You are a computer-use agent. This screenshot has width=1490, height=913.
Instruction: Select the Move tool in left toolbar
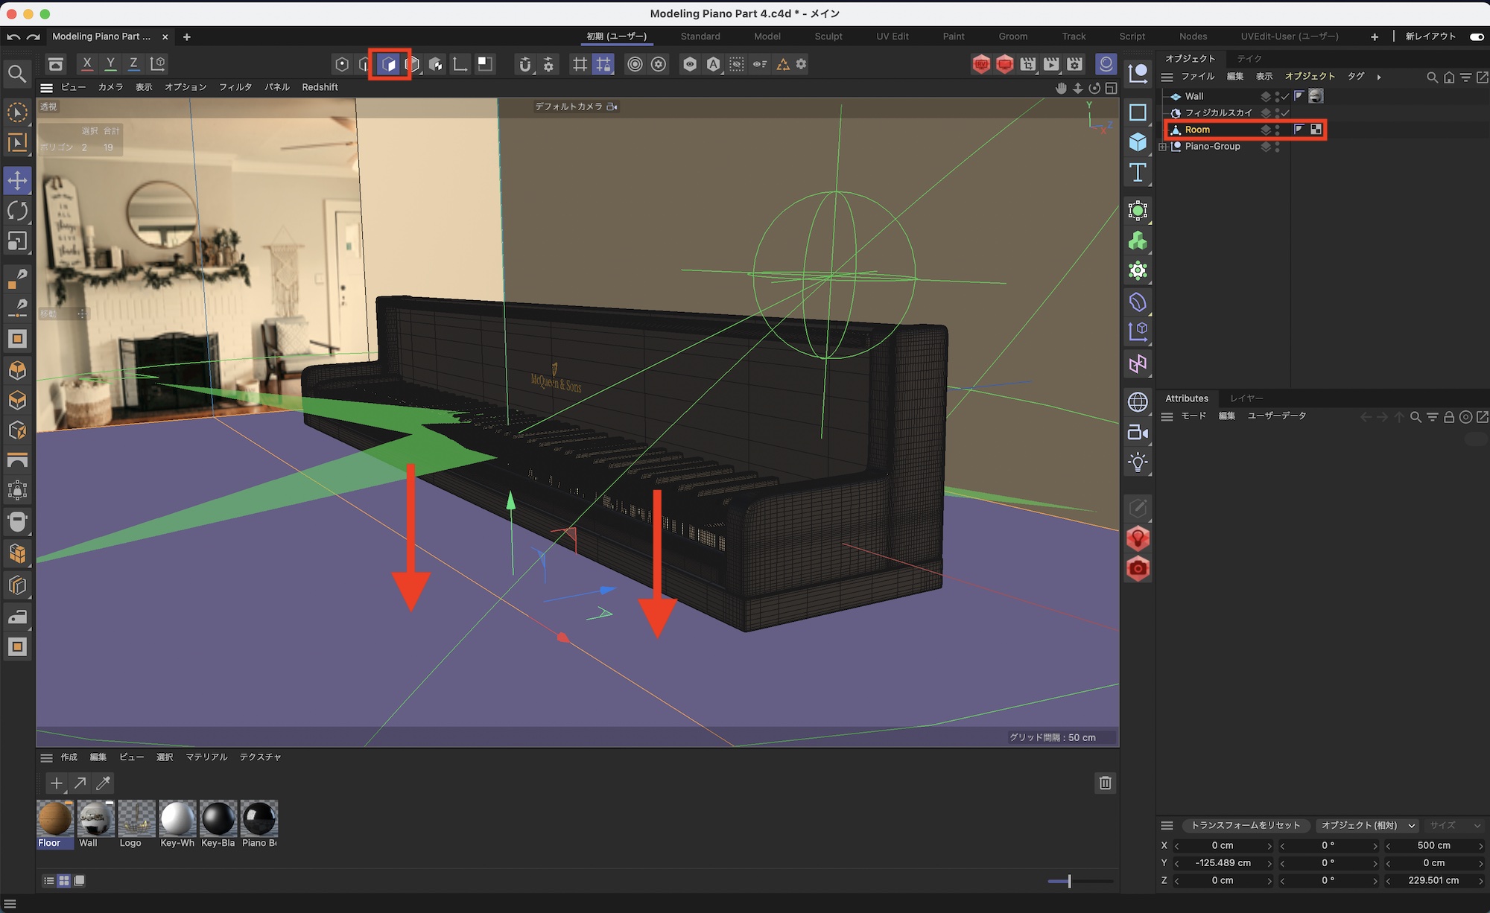click(17, 180)
